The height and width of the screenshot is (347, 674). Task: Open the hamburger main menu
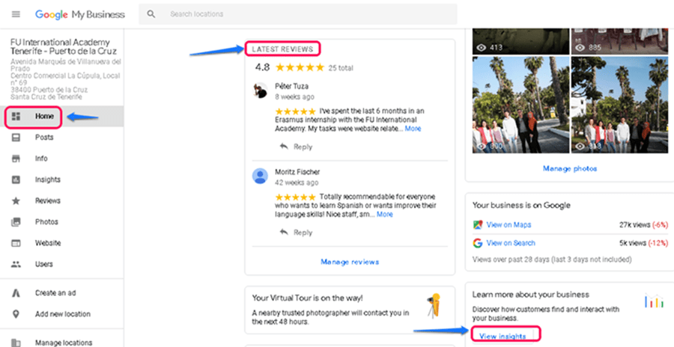(x=16, y=14)
